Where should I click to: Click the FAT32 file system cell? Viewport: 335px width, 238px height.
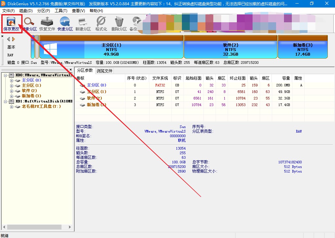[x=160, y=85]
